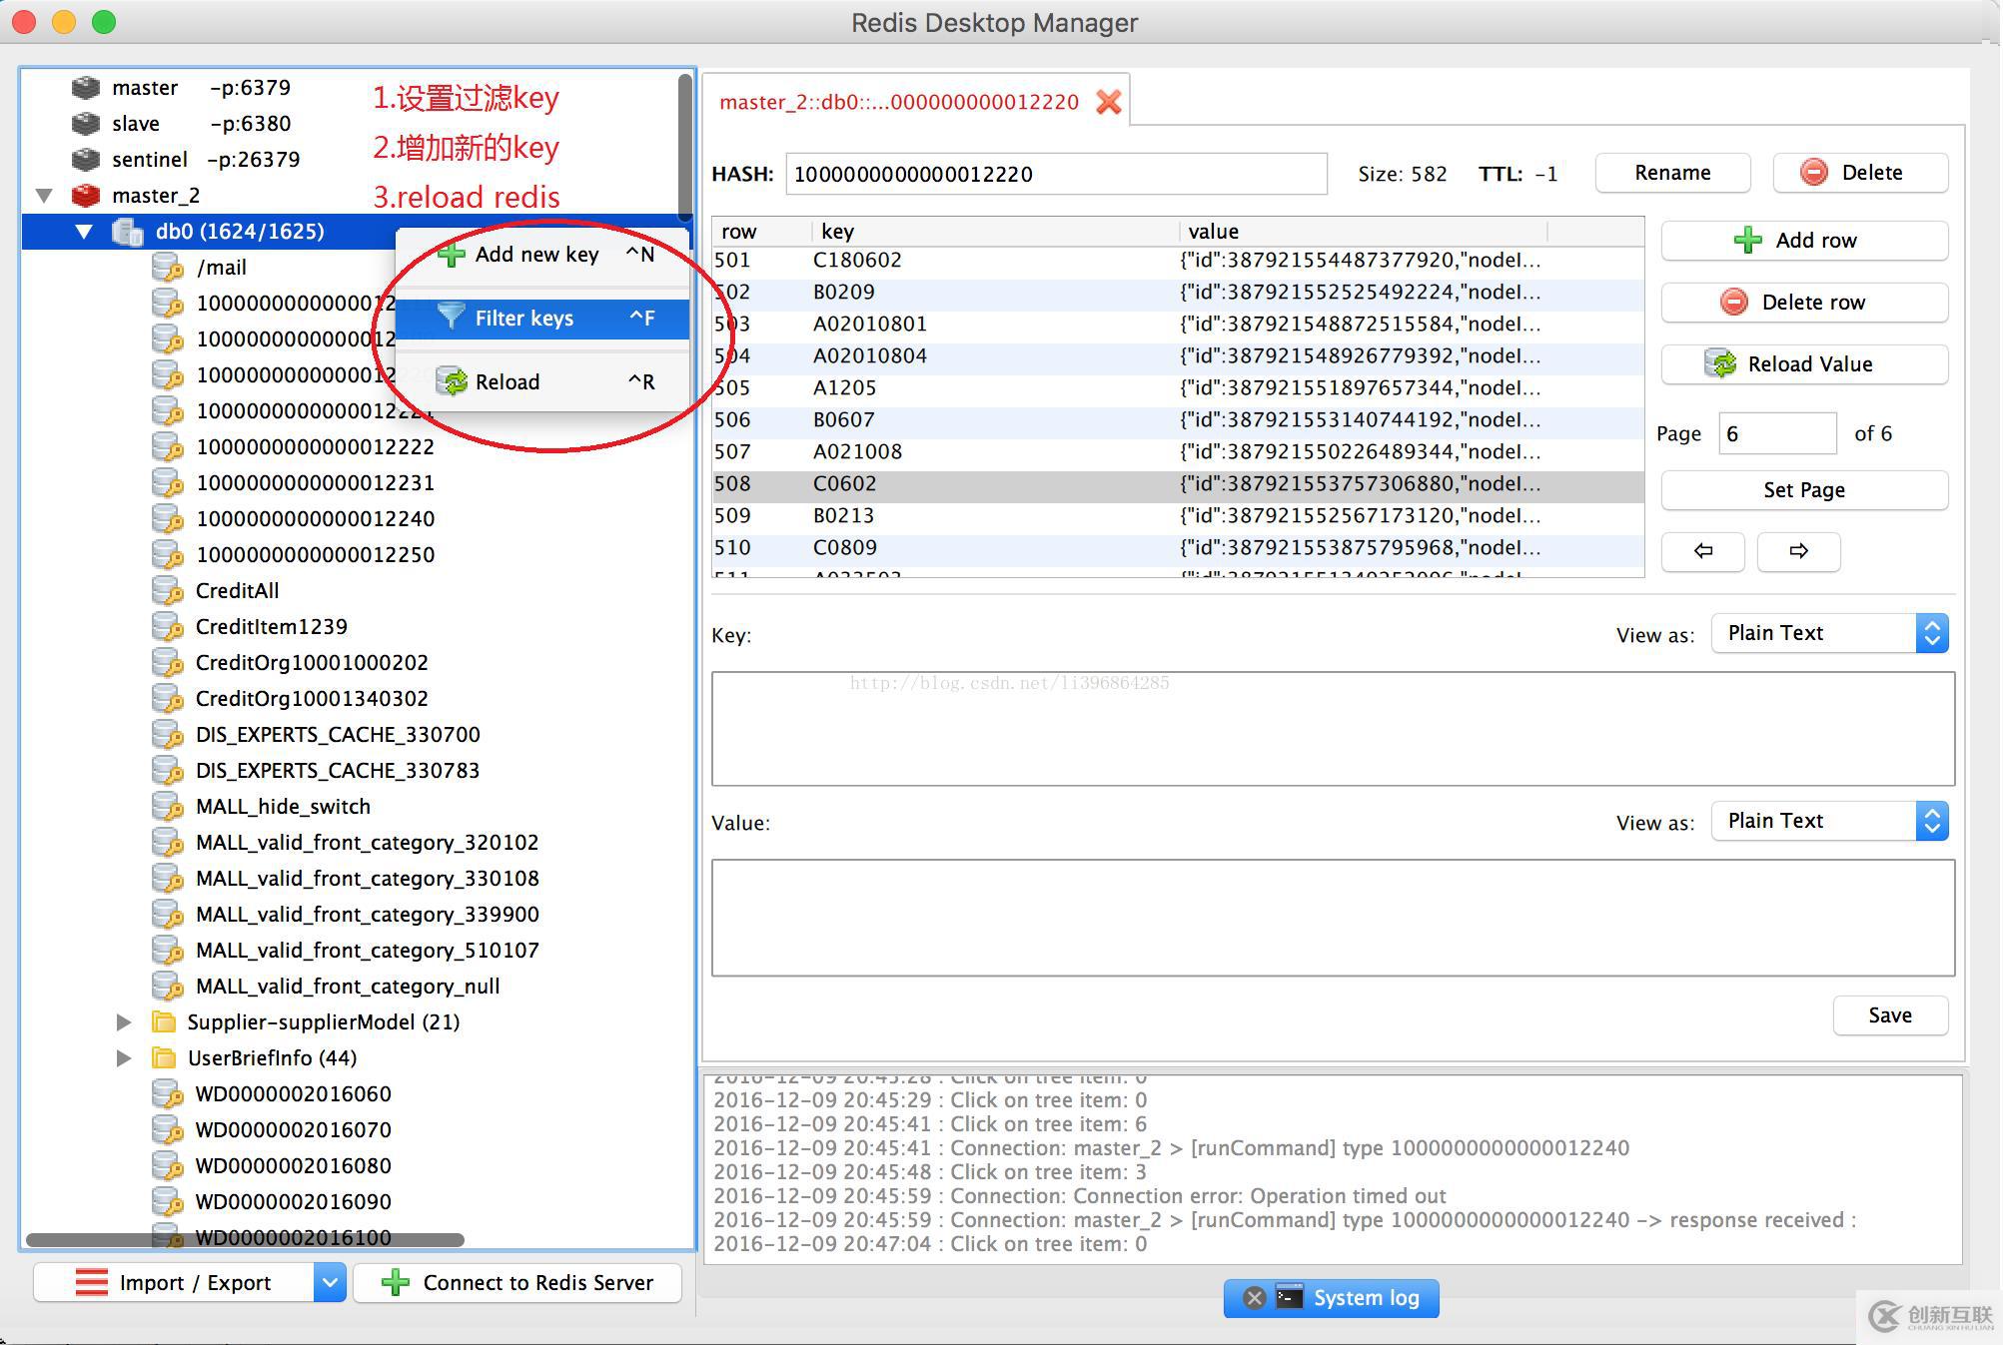The image size is (2003, 1345).
Task: Open the Import / Export dropdown arrow
Action: (330, 1282)
